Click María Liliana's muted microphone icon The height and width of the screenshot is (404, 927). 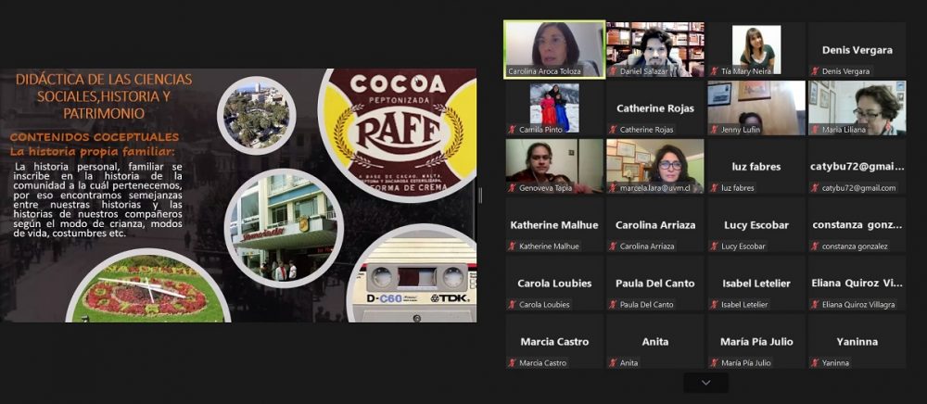point(815,130)
